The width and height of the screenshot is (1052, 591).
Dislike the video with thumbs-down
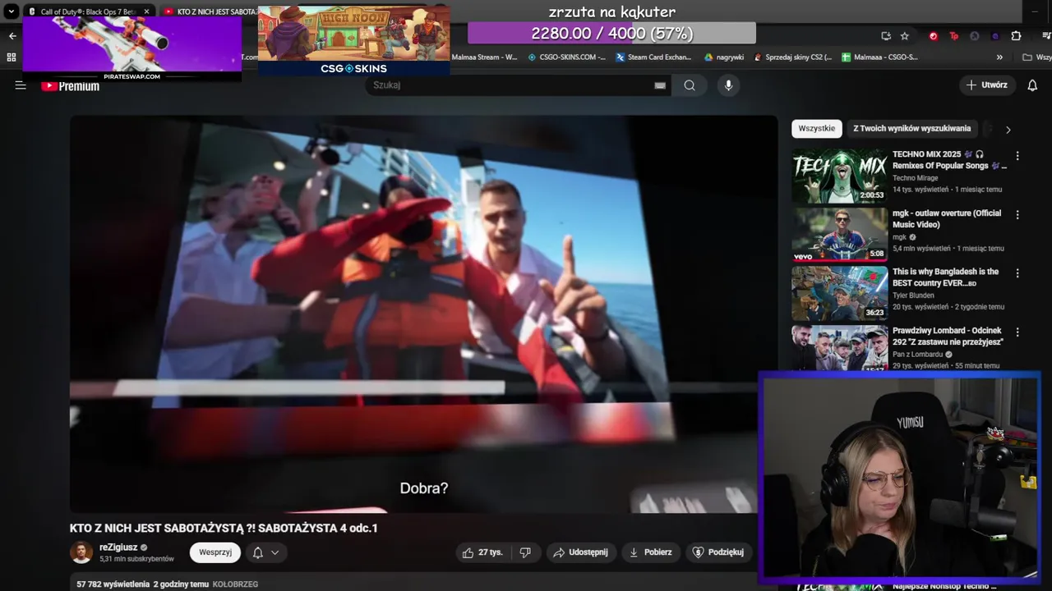pyautogui.click(x=525, y=552)
